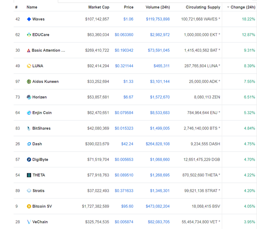
Task: Click the Aidos Kuneen green icon
Action: (29, 82)
